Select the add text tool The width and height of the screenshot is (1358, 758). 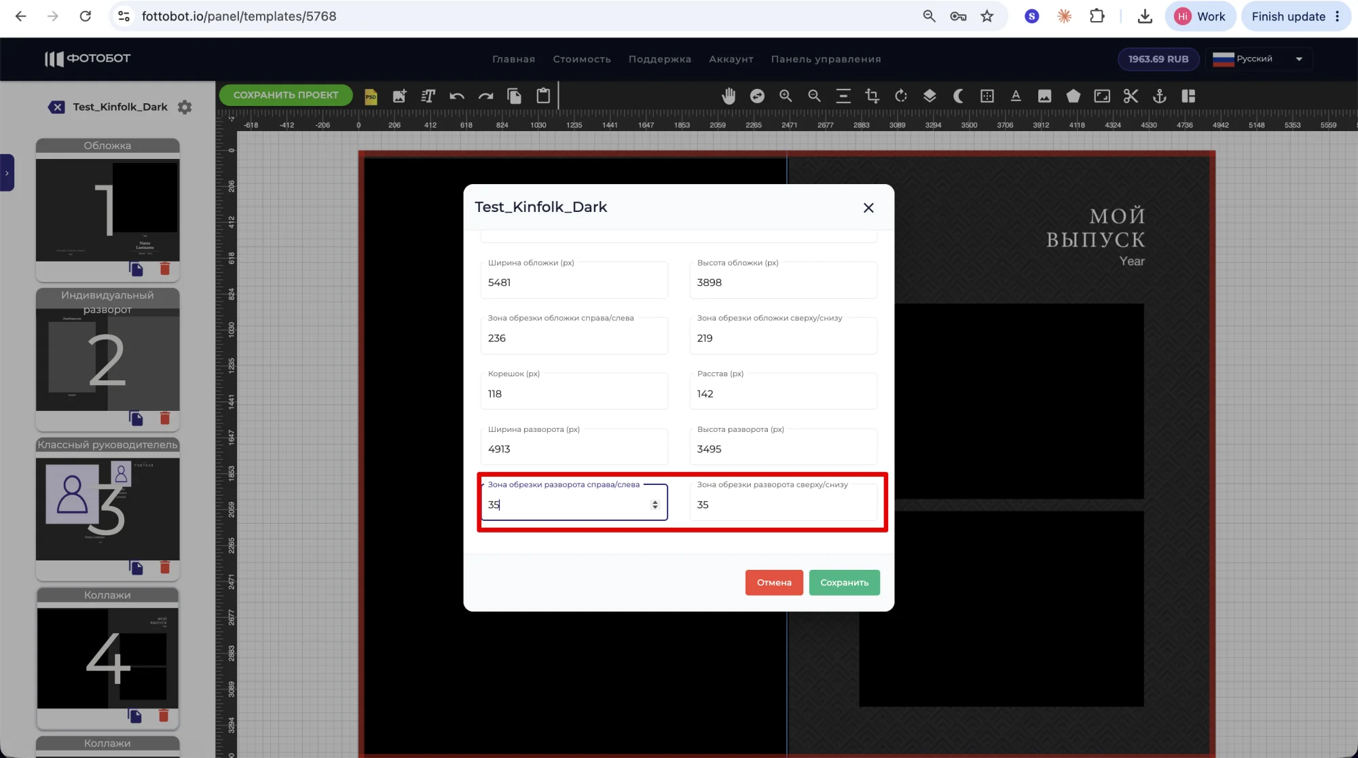tap(428, 96)
